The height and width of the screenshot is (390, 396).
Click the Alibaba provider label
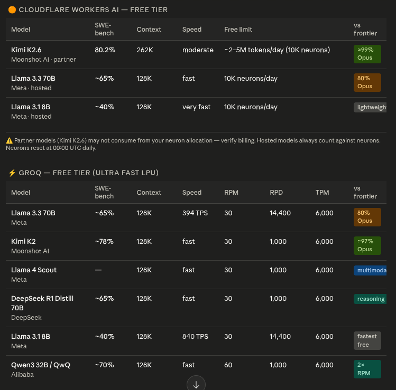coord(22,375)
